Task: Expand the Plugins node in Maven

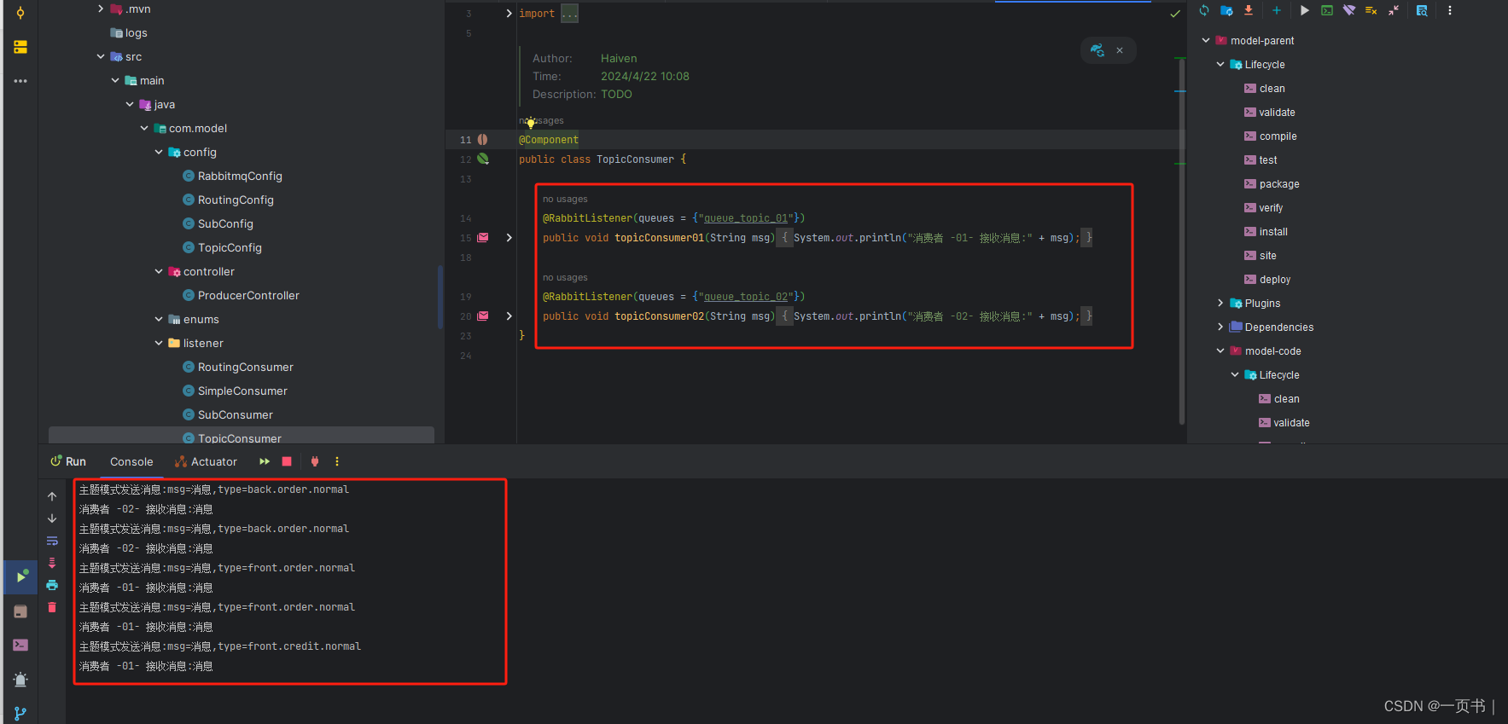Action: [1220, 303]
